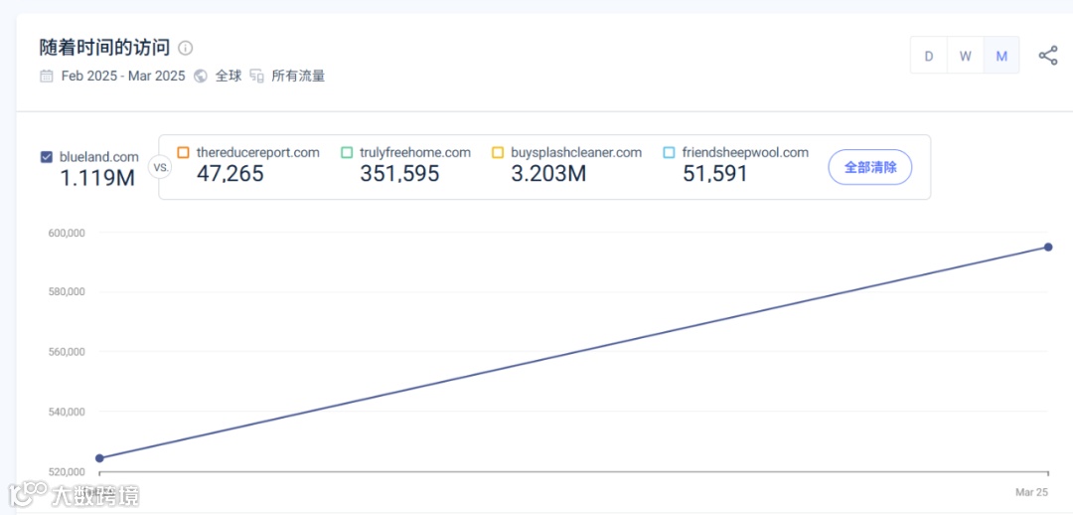Click the globe icon beside 全球
The width and height of the screenshot is (1073, 515).
201,76
